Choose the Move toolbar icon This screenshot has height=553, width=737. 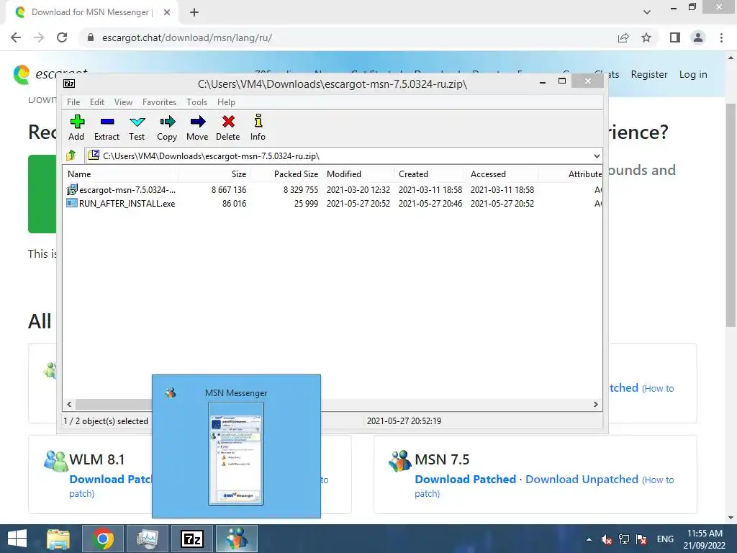click(197, 127)
